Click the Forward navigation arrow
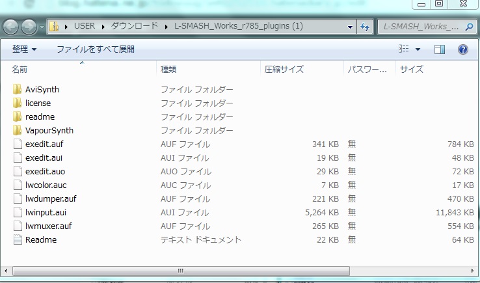The height and width of the screenshot is (283, 480). [29, 27]
